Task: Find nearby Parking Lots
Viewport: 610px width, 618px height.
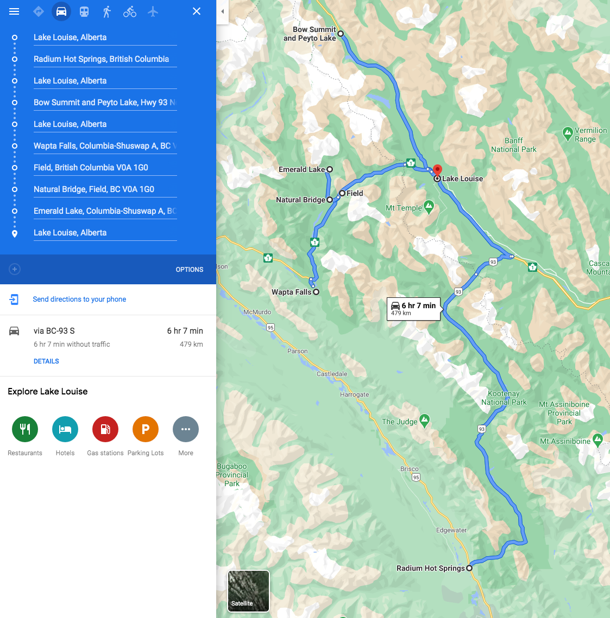Action: click(146, 436)
